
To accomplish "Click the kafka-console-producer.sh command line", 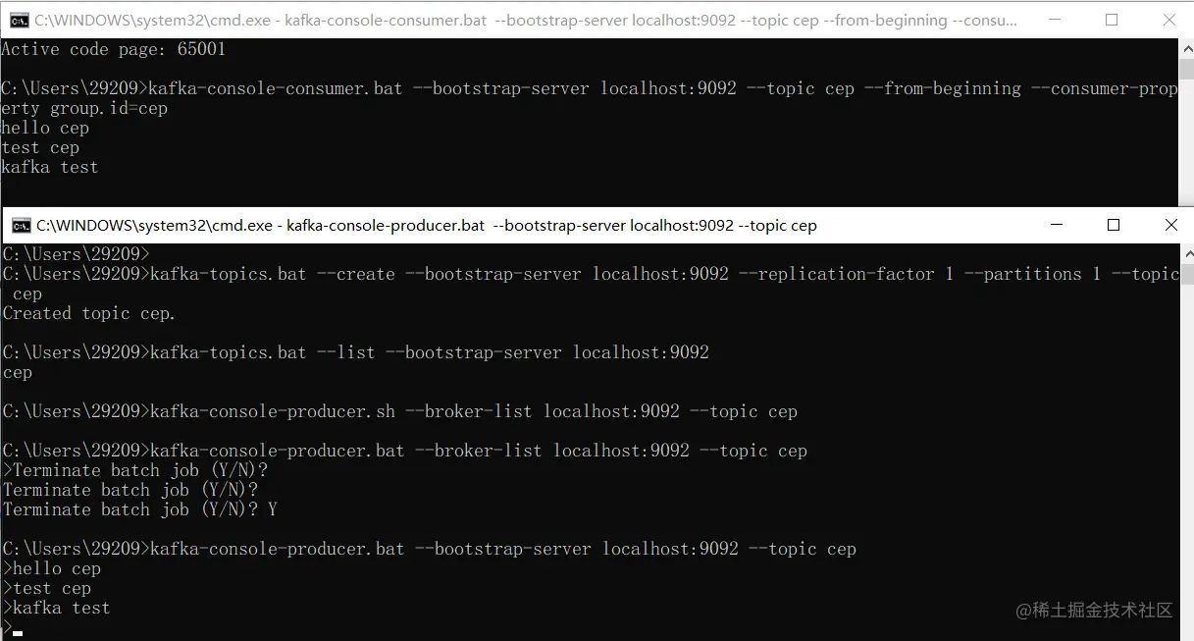I will [400, 410].
